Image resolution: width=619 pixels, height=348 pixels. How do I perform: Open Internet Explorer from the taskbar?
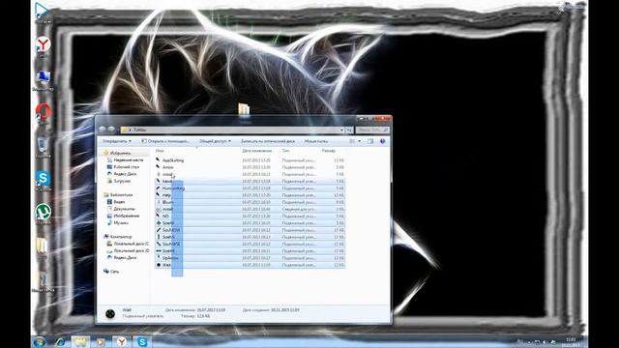click(x=60, y=342)
